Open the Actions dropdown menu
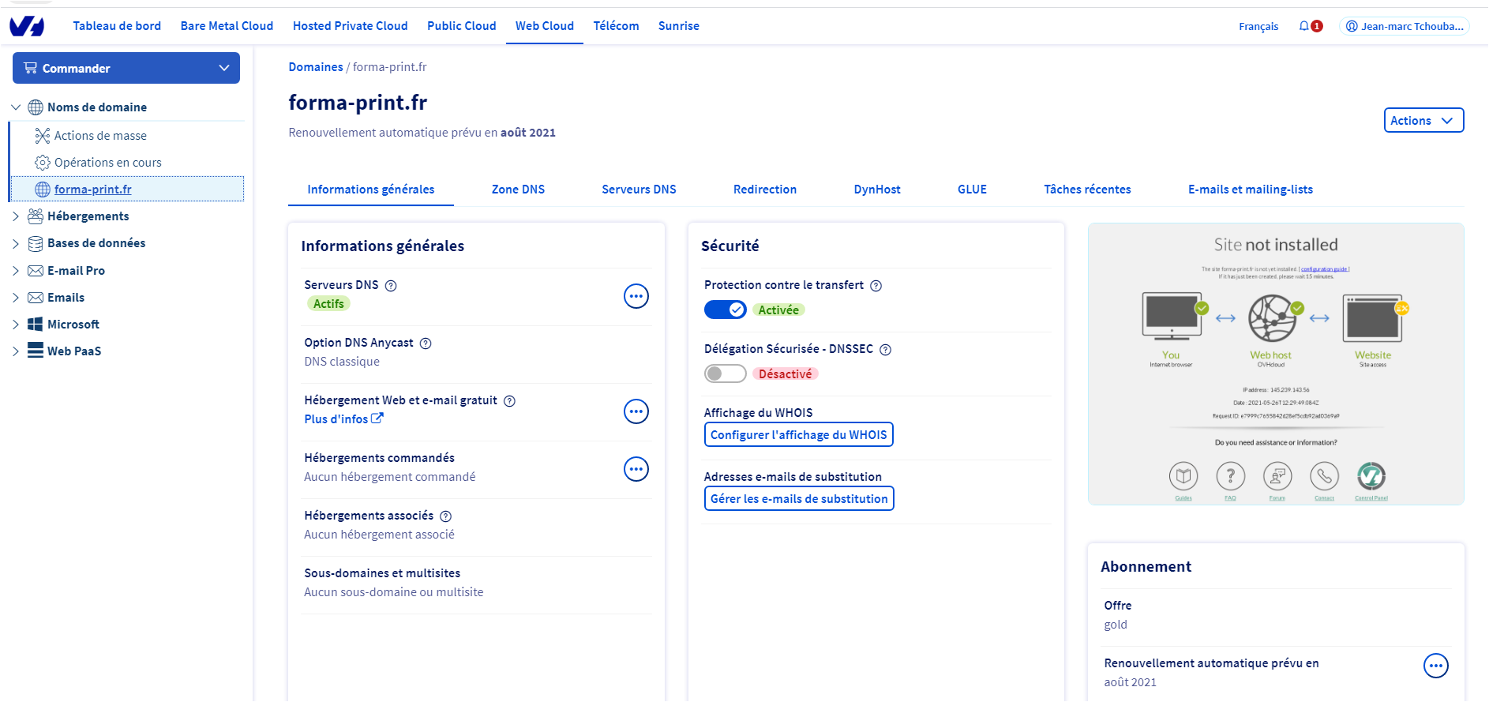The height and width of the screenshot is (702, 1489). pyautogui.click(x=1423, y=121)
